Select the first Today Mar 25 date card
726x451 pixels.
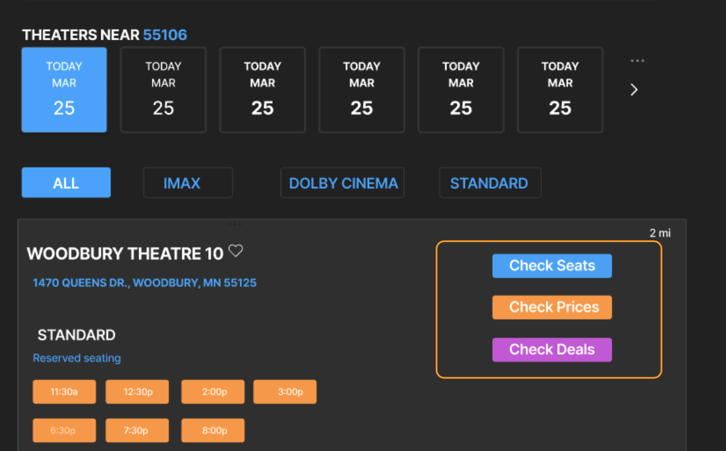(x=64, y=90)
